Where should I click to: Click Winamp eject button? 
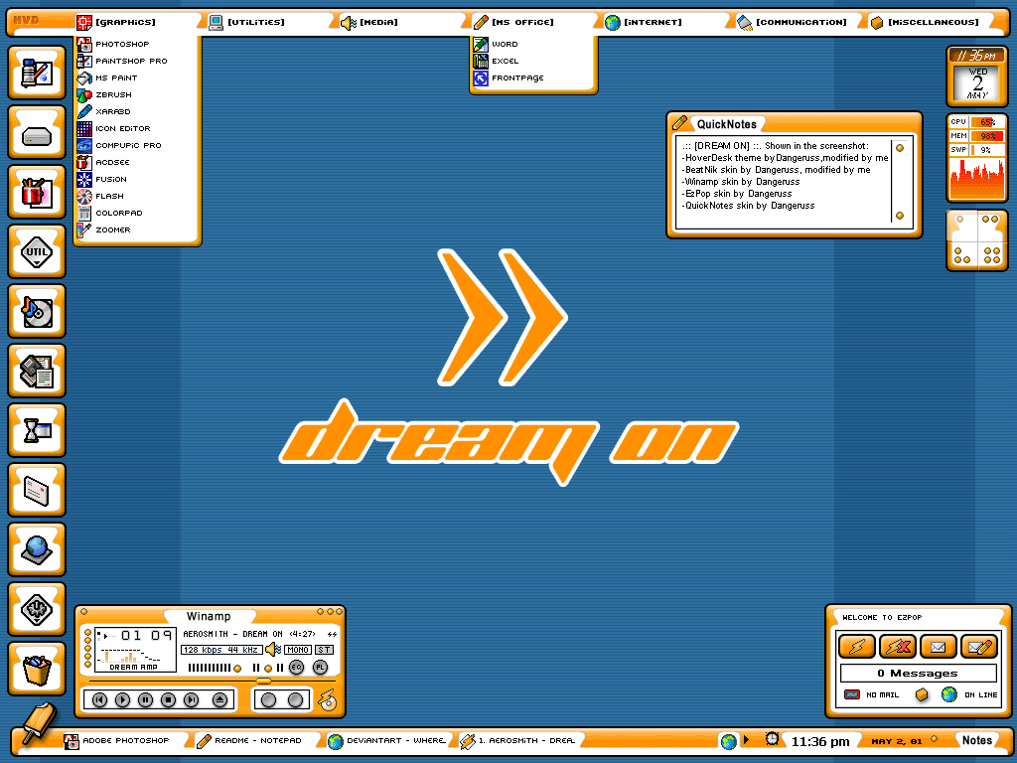tap(219, 700)
